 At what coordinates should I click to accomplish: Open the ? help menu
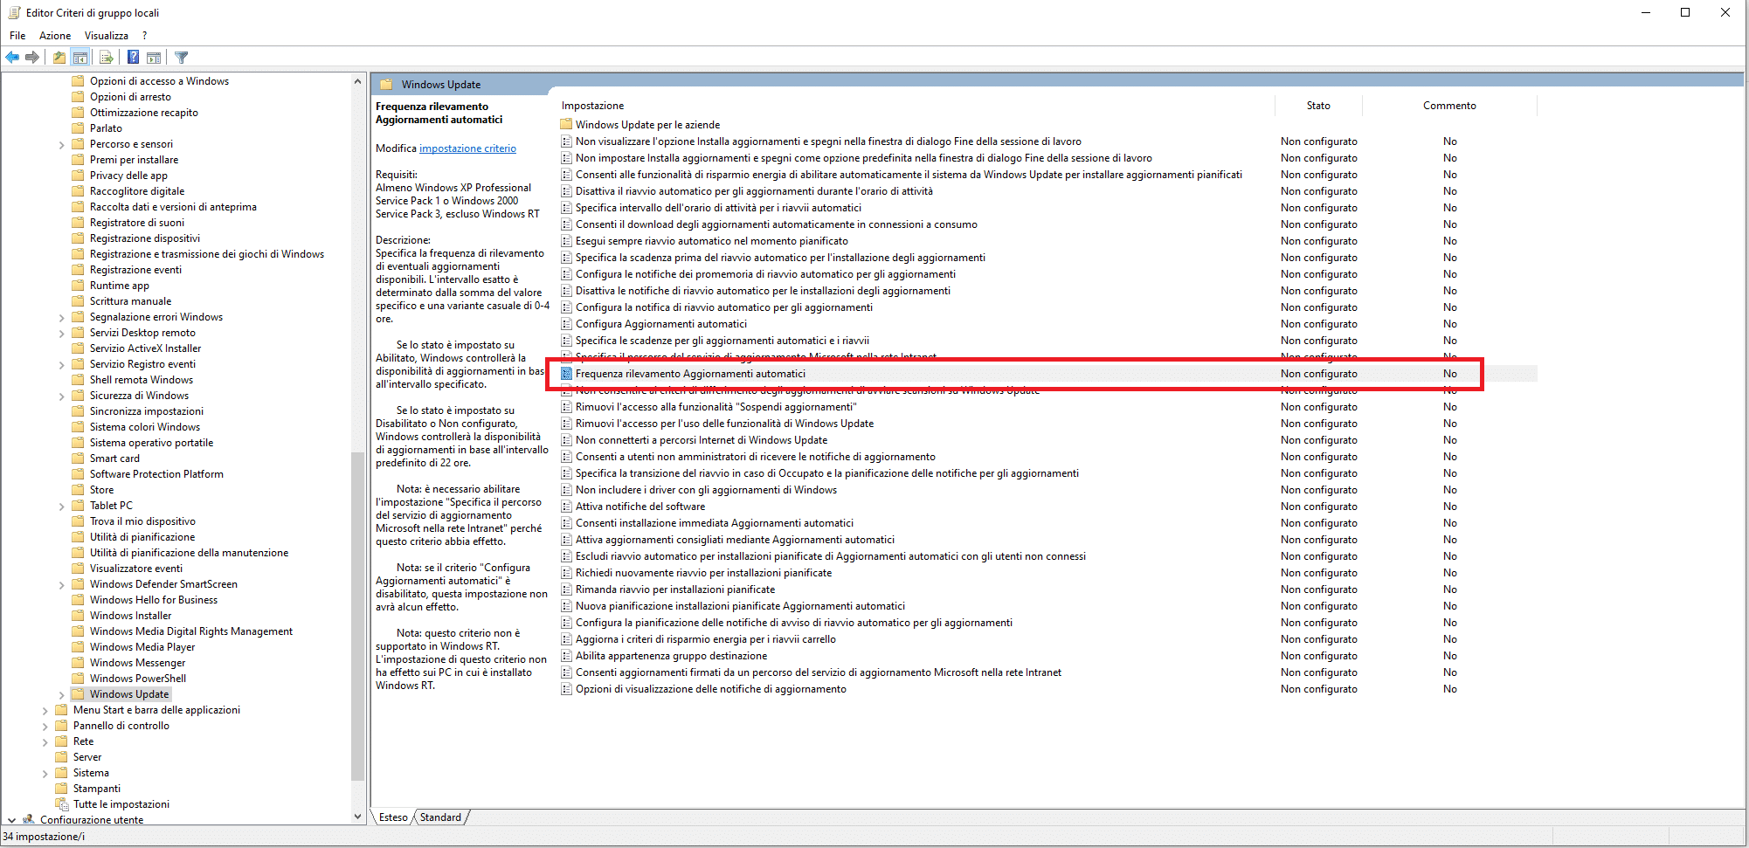(145, 36)
